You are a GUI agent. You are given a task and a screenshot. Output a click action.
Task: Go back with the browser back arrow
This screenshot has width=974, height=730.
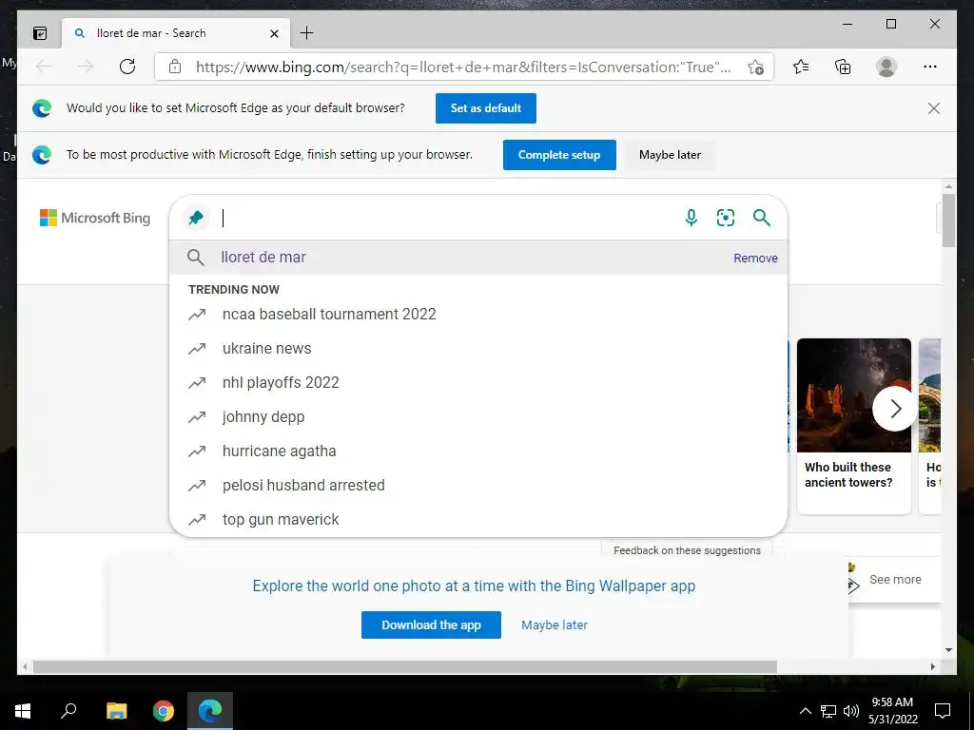pyautogui.click(x=44, y=67)
